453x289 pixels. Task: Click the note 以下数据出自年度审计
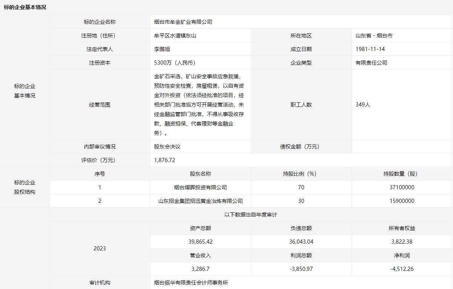[x=251, y=215]
